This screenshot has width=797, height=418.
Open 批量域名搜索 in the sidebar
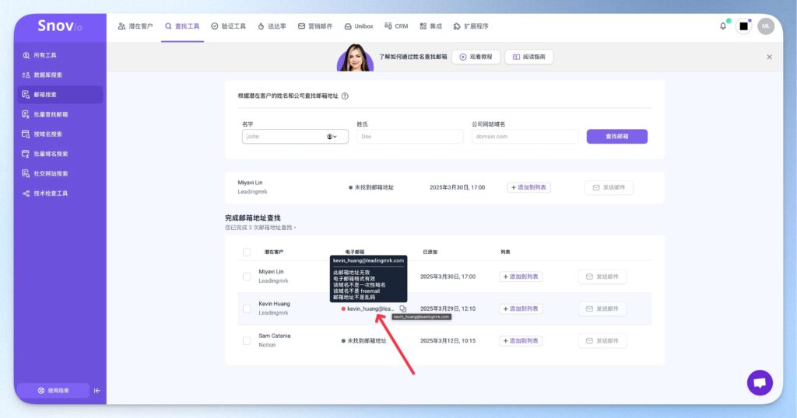60,154
